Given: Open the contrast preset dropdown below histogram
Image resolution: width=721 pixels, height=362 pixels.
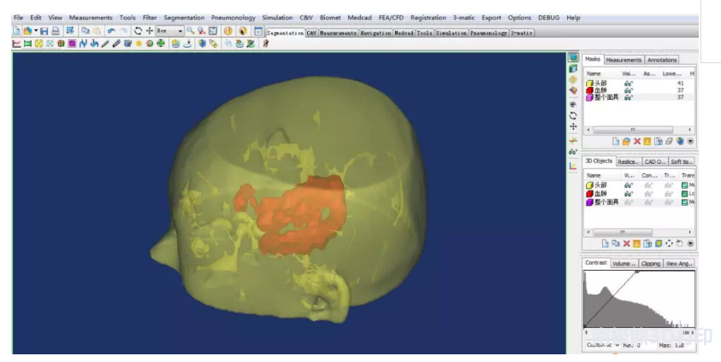Looking at the screenshot, I should tap(603, 345).
